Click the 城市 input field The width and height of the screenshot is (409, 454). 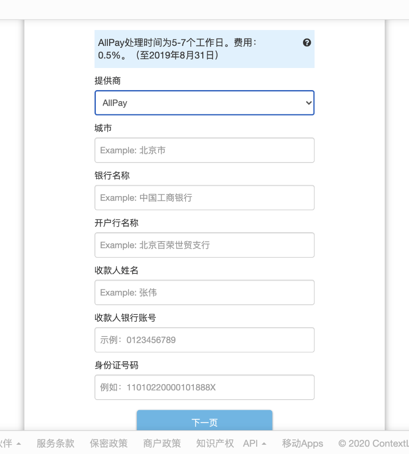204,150
